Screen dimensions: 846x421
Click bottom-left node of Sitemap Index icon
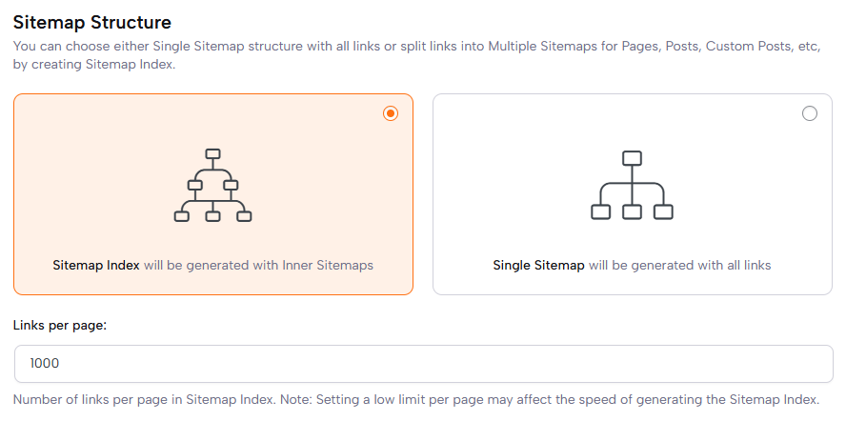(x=182, y=216)
